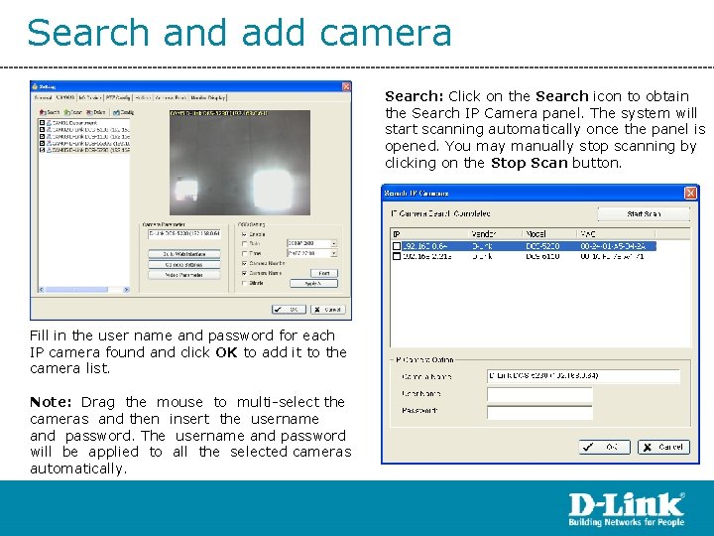Click the Camera Settings button
The image size is (714, 536).
pos(184,264)
